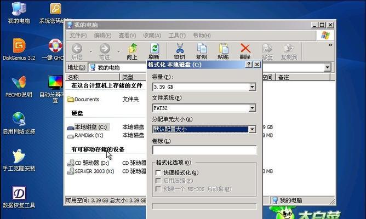This screenshot has height=219, width=366.
Task: Toggle the 启用压缩 checkbox
Action: pos(158,181)
